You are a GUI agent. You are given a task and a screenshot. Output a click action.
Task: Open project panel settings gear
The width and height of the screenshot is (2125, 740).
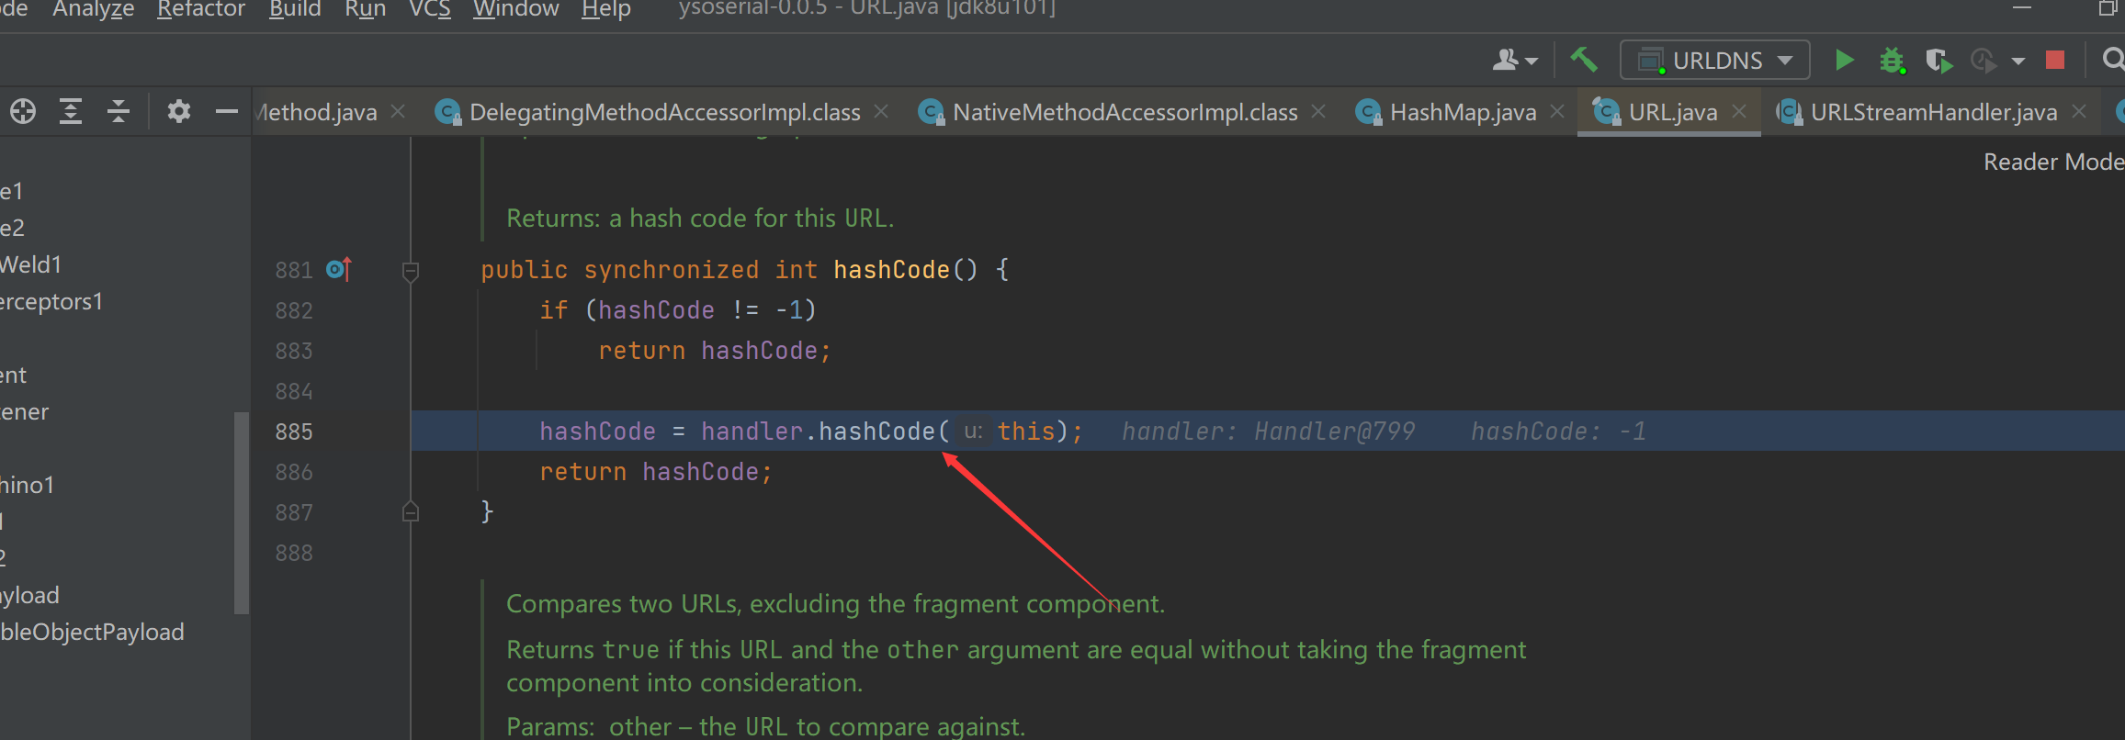(178, 112)
